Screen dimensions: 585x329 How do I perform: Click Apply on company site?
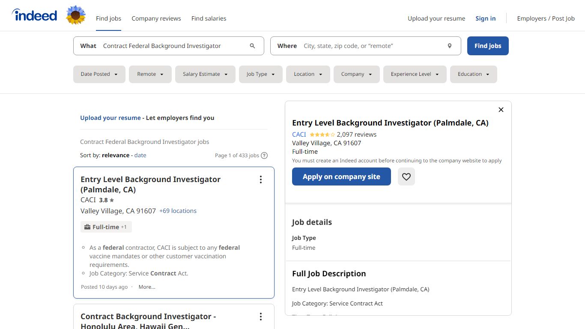(341, 176)
